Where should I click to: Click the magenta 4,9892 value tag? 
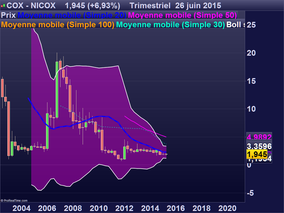[x=259, y=137]
